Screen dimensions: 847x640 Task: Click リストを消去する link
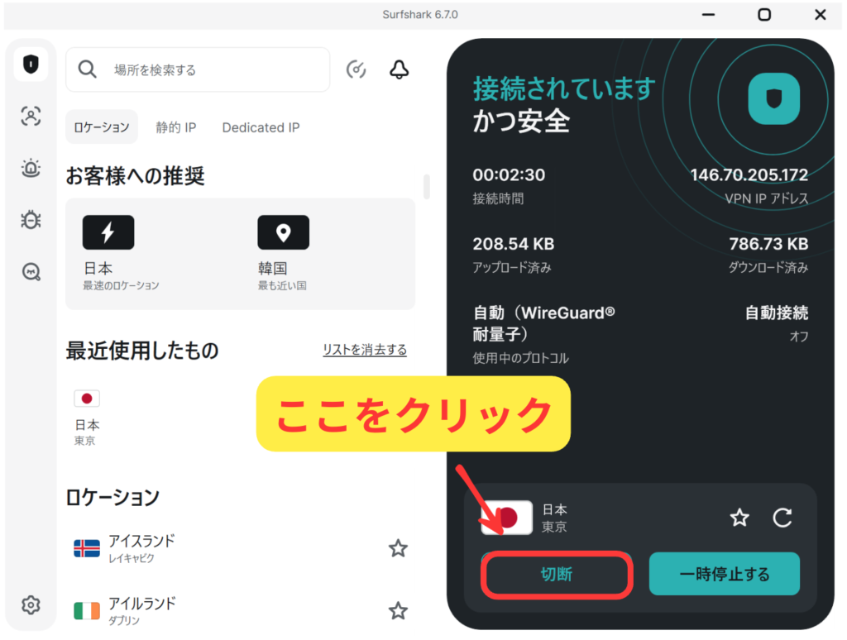[x=364, y=350]
